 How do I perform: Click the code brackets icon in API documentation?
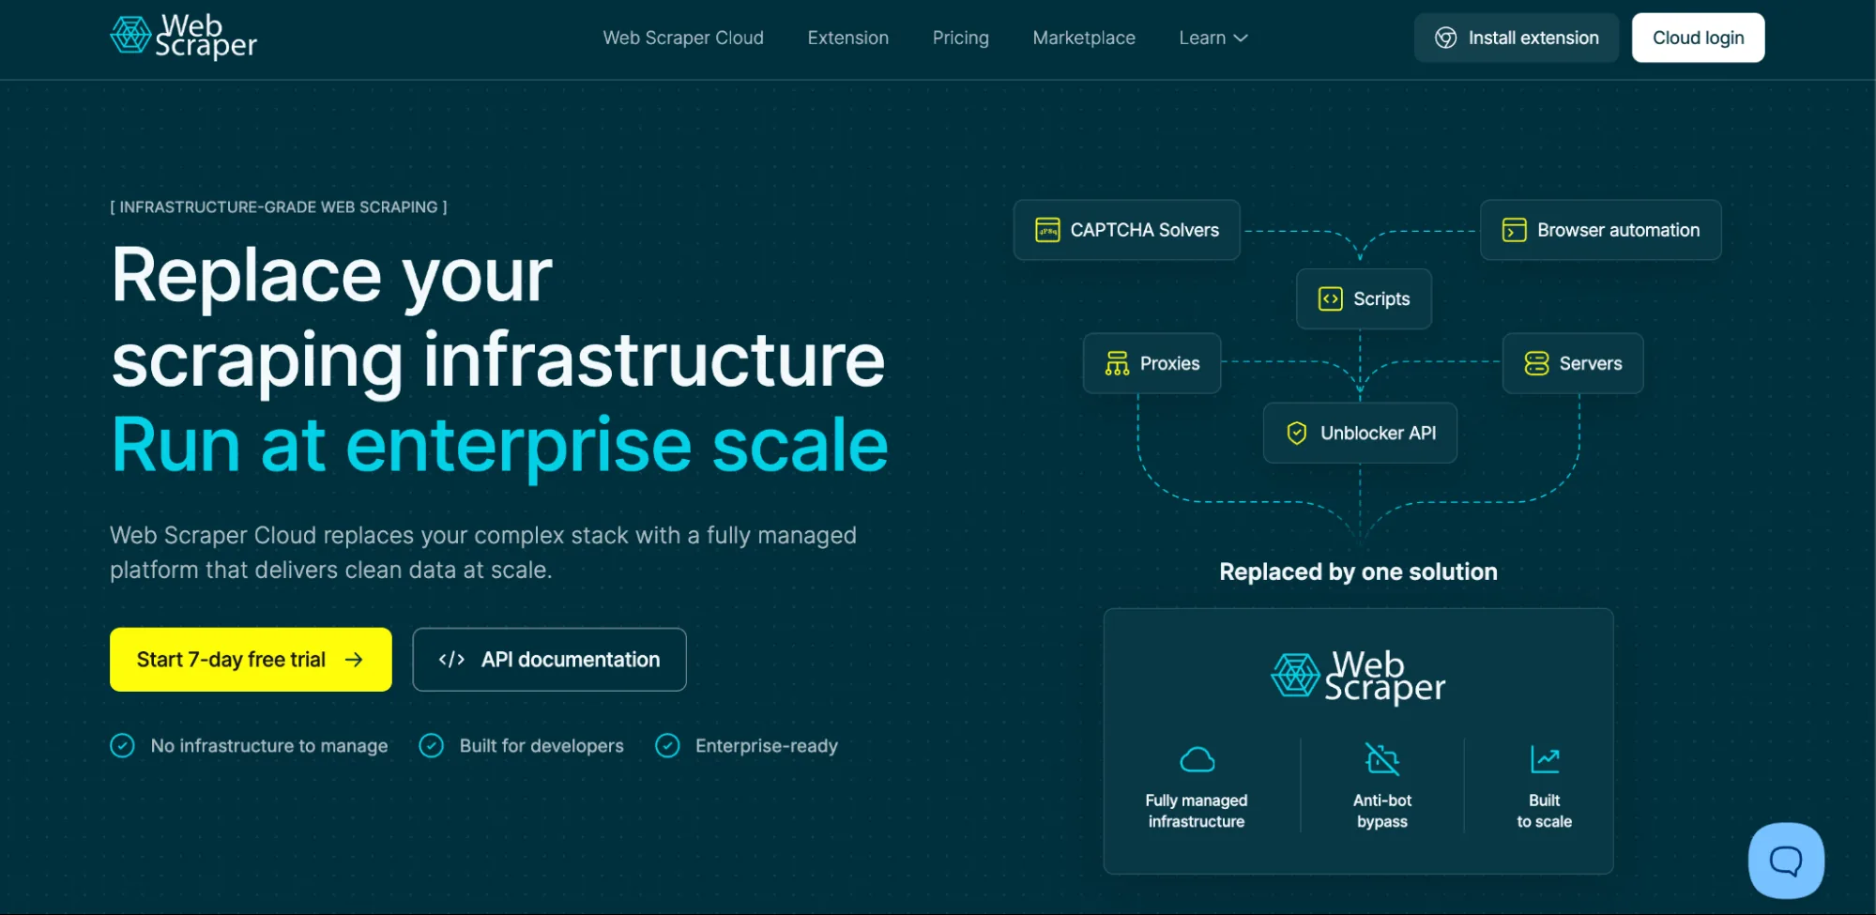[x=451, y=660]
